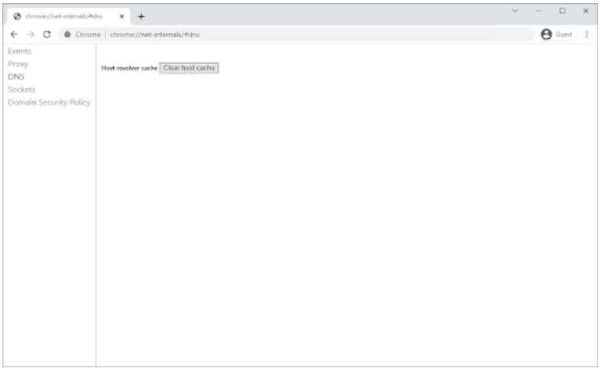602x368 pixels.
Task: Switch to the Proxy section
Action: pyautogui.click(x=18, y=64)
